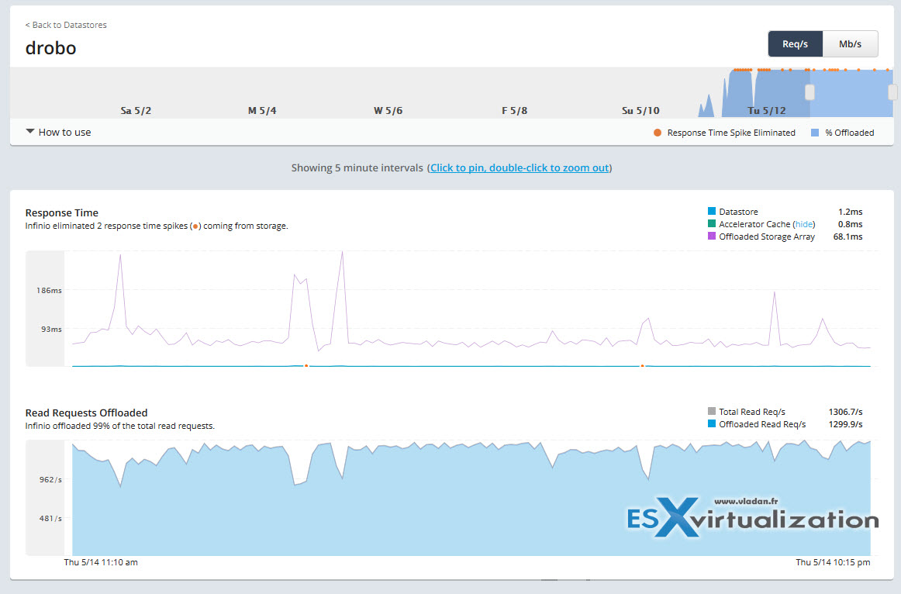
Task: Click first orange spike marker in Response Time chart
Action: pos(306,365)
